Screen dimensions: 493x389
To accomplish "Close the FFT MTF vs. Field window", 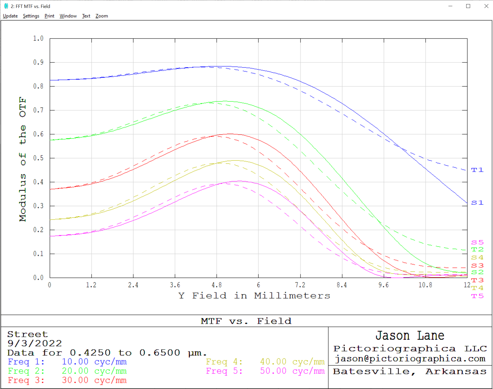I will 486,6.
